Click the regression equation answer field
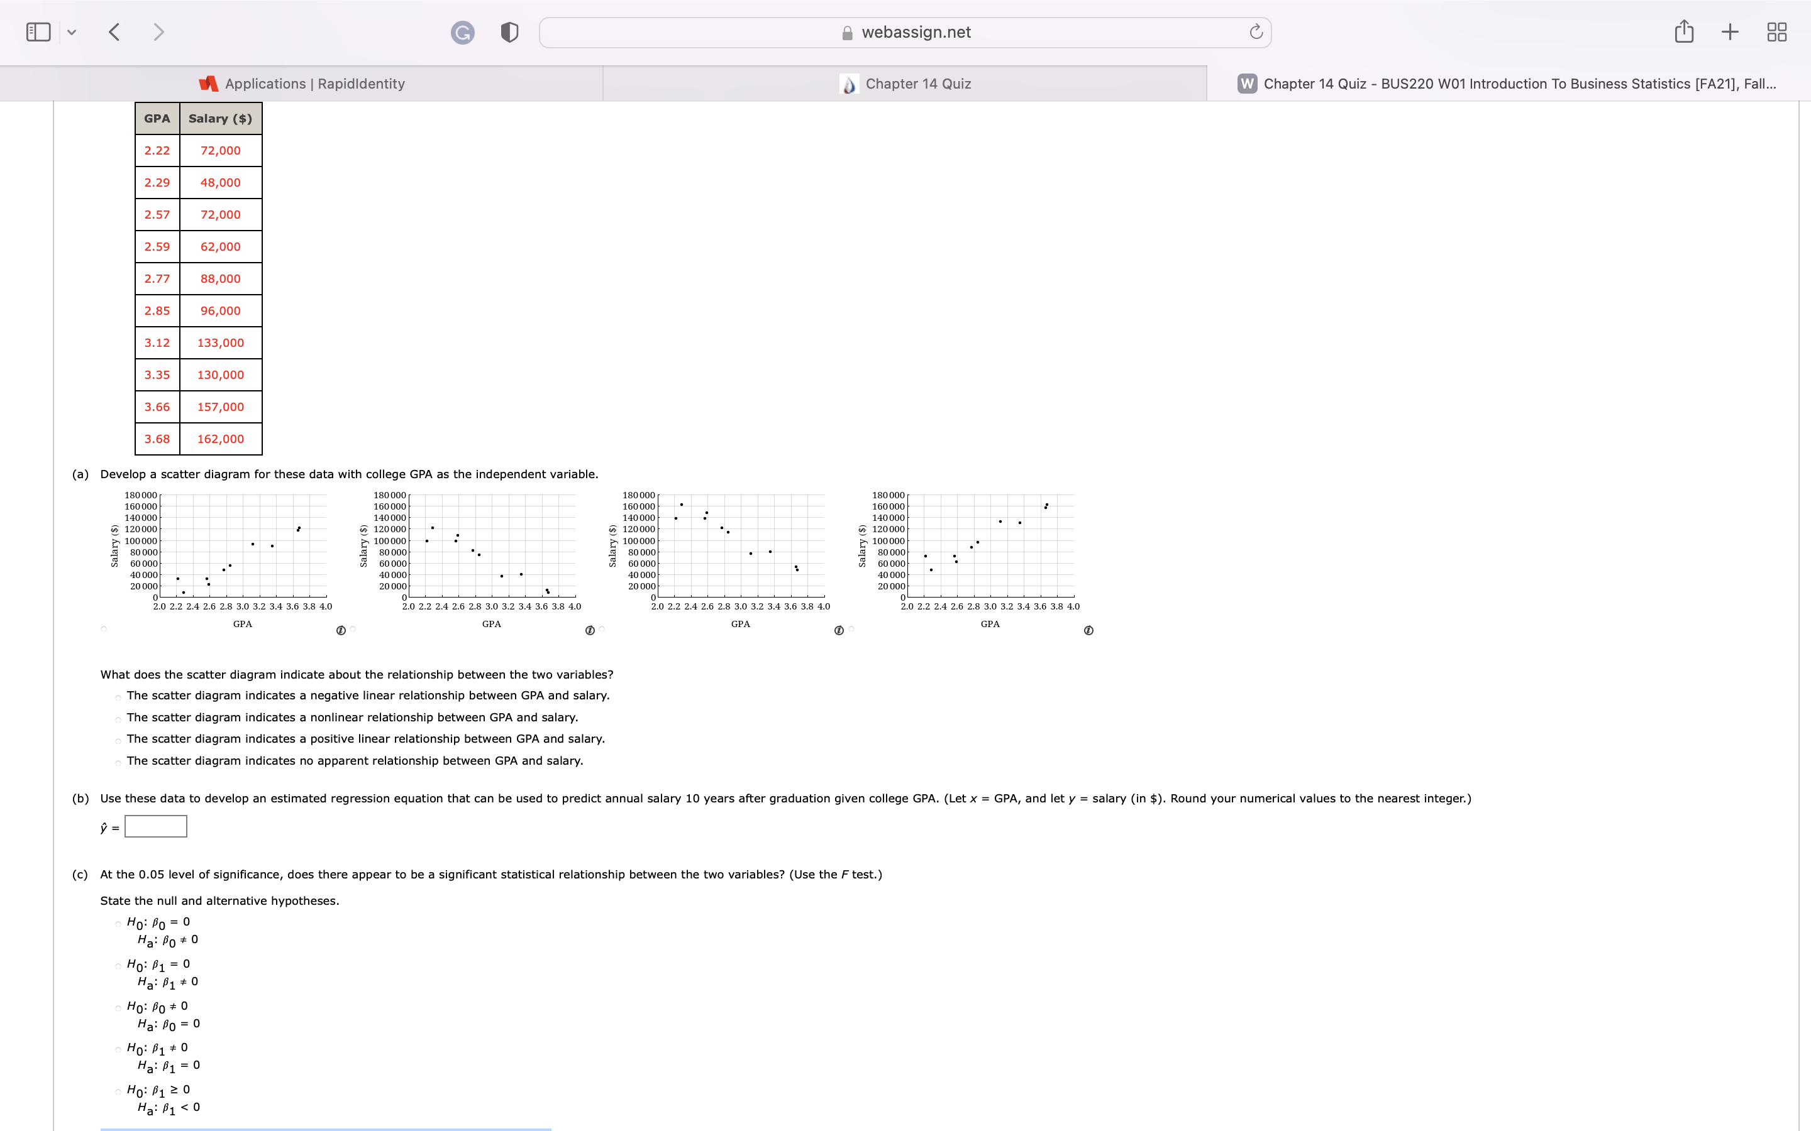This screenshot has width=1811, height=1131. point(155,826)
